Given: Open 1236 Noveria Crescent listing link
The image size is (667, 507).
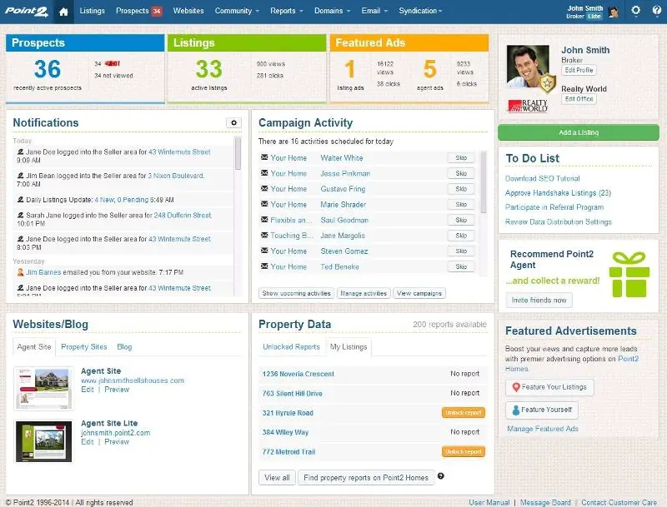Looking at the screenshot, I should coord(298,374).
